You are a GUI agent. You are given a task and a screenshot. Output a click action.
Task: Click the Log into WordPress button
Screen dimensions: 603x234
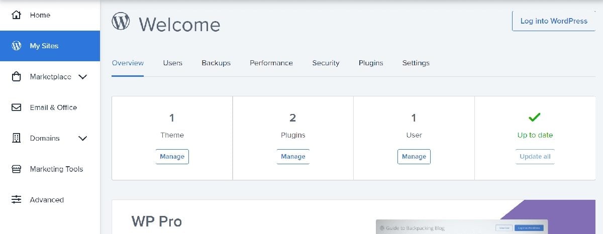point(554,21)
